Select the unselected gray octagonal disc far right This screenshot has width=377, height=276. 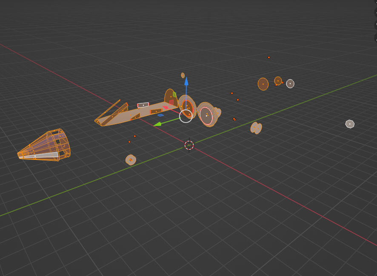pyautogui.click(x=350, y=124)
